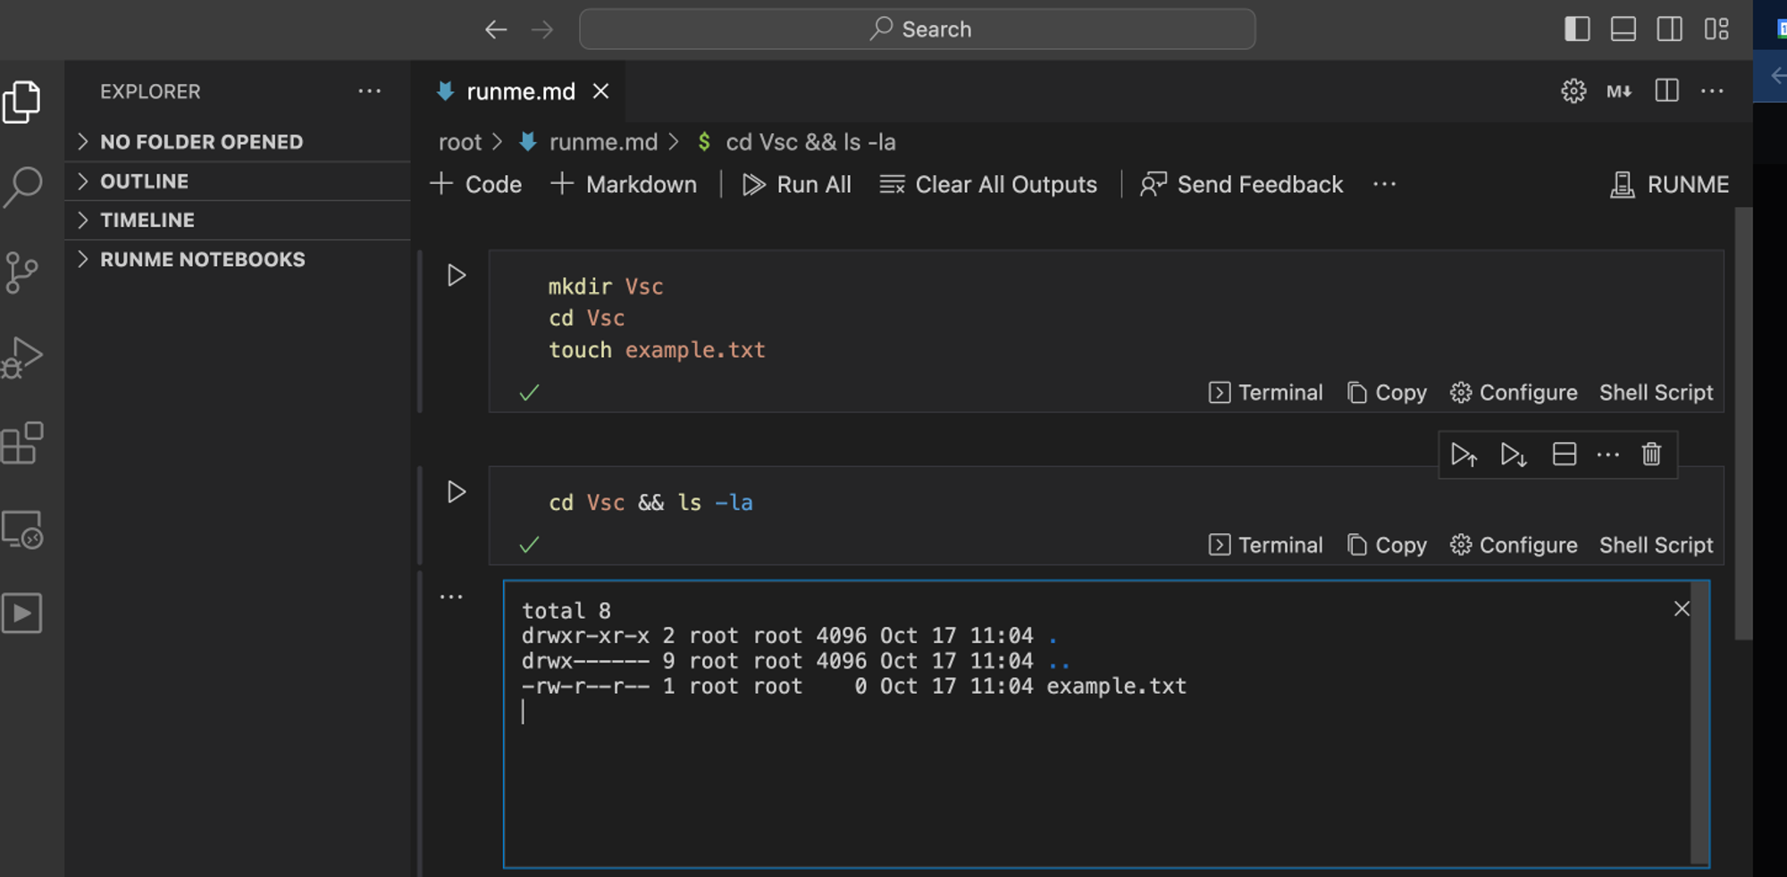Open the Run and Debug view

[x=24, y=356]
